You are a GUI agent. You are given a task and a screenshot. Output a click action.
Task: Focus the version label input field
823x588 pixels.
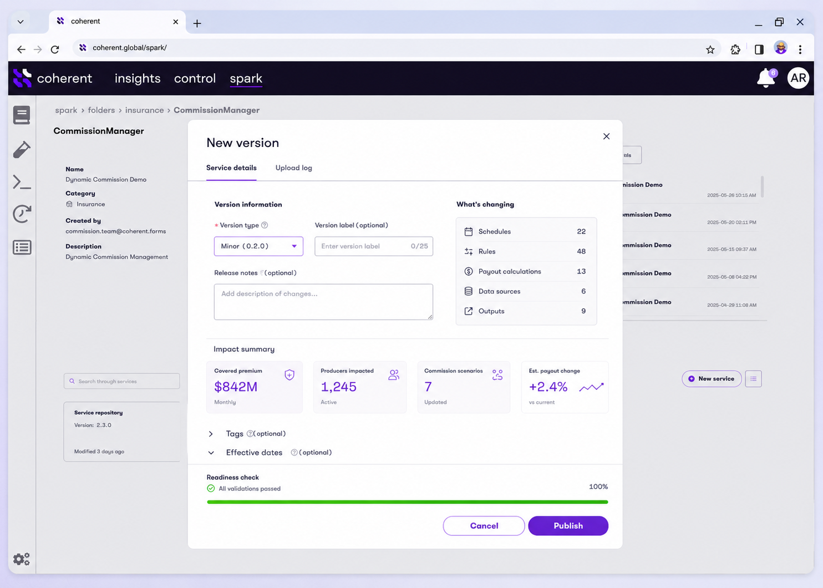[x=374, y=246]
